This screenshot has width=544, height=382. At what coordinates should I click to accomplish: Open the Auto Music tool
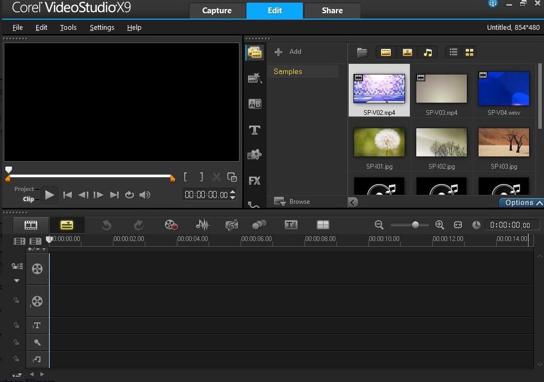(x=232, y=225)
